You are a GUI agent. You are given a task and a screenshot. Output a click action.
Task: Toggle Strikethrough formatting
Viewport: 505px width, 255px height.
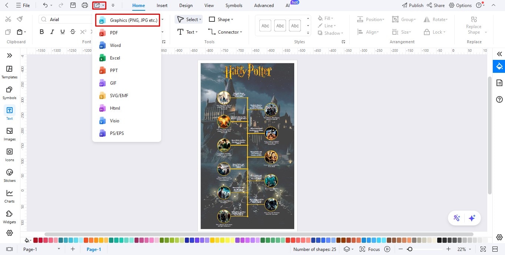tap(73, 32)
